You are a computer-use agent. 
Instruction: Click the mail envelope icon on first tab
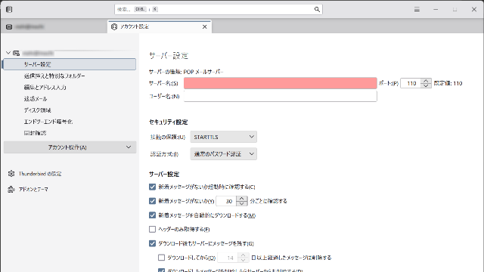point(9,27)
